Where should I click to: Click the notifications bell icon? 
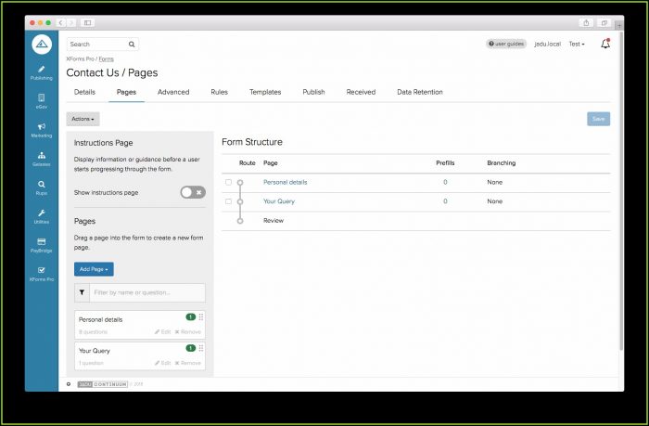(x=605, y=44)
